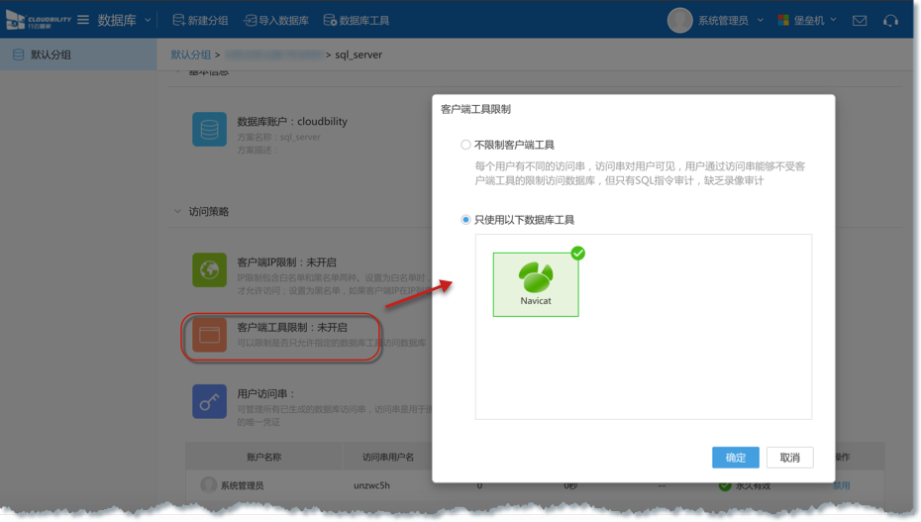Select the Navicat database tool tile
The width and height of the screenshot is (921, 522).
point(536,284)
